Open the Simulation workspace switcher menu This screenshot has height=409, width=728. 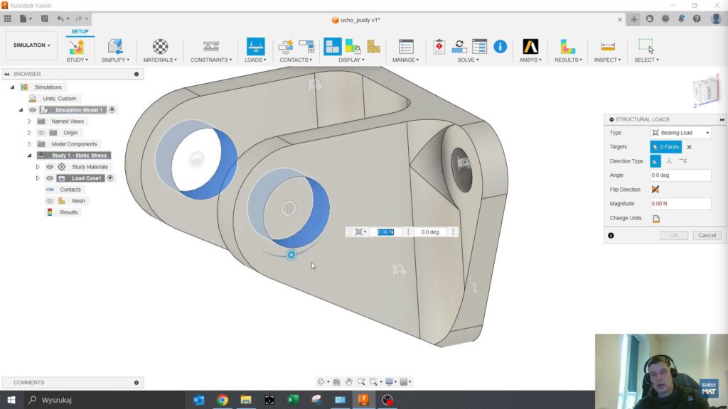tap(31, 45)
